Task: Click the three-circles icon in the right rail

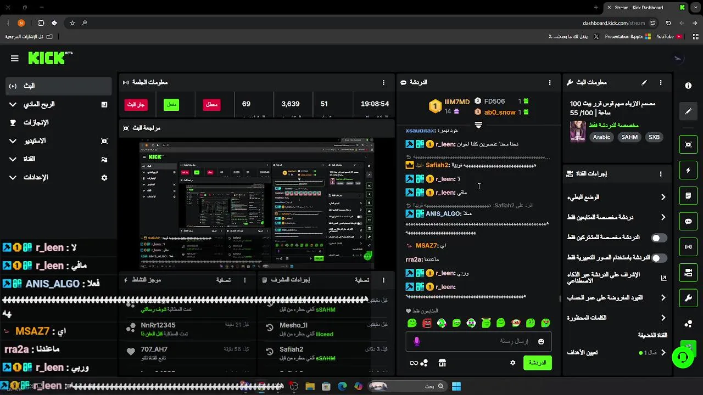Action: tap(688, 324)
